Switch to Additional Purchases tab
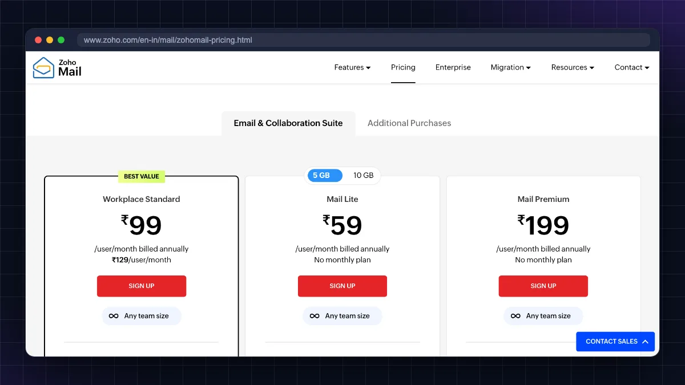The width and height of the screenshot is (685, 385). (409, 123)
